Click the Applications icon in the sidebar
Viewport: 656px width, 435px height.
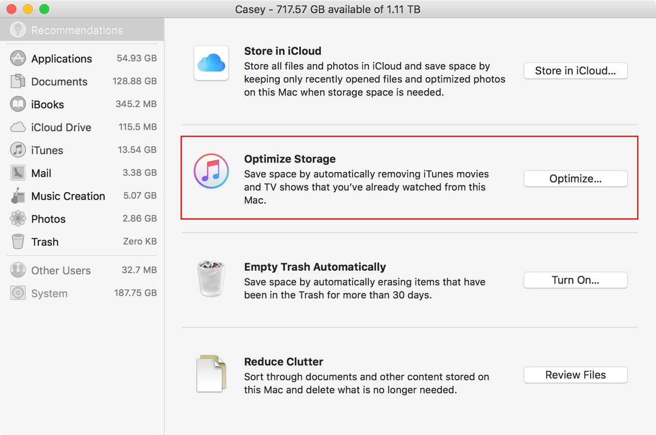[18, 58]
